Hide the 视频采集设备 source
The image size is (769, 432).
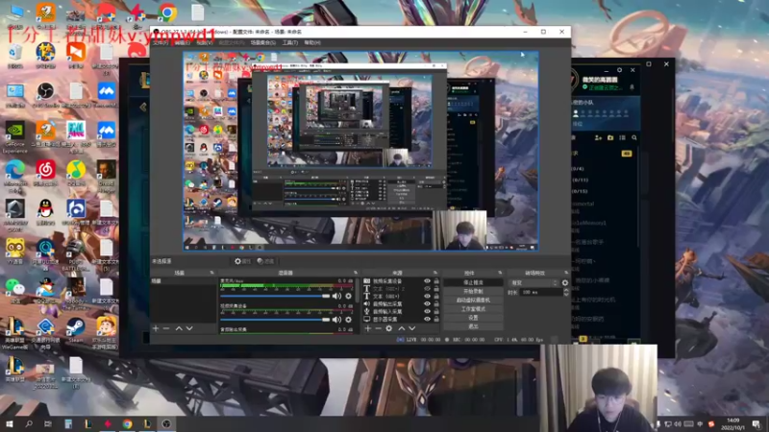pos(427,281)
